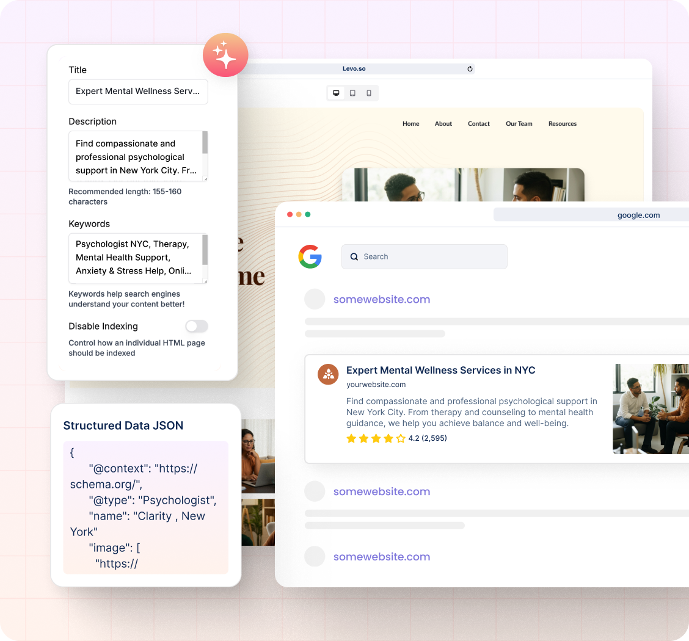Click the Title input field
This screenshot has height=641, width=689.
pos(138,92)
